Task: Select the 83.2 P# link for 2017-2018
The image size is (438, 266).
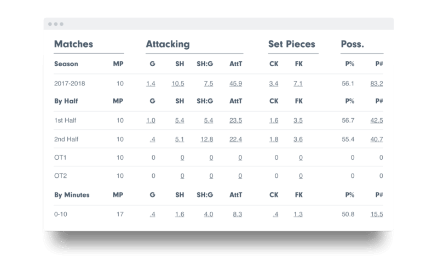Action: tap(377, 83)
